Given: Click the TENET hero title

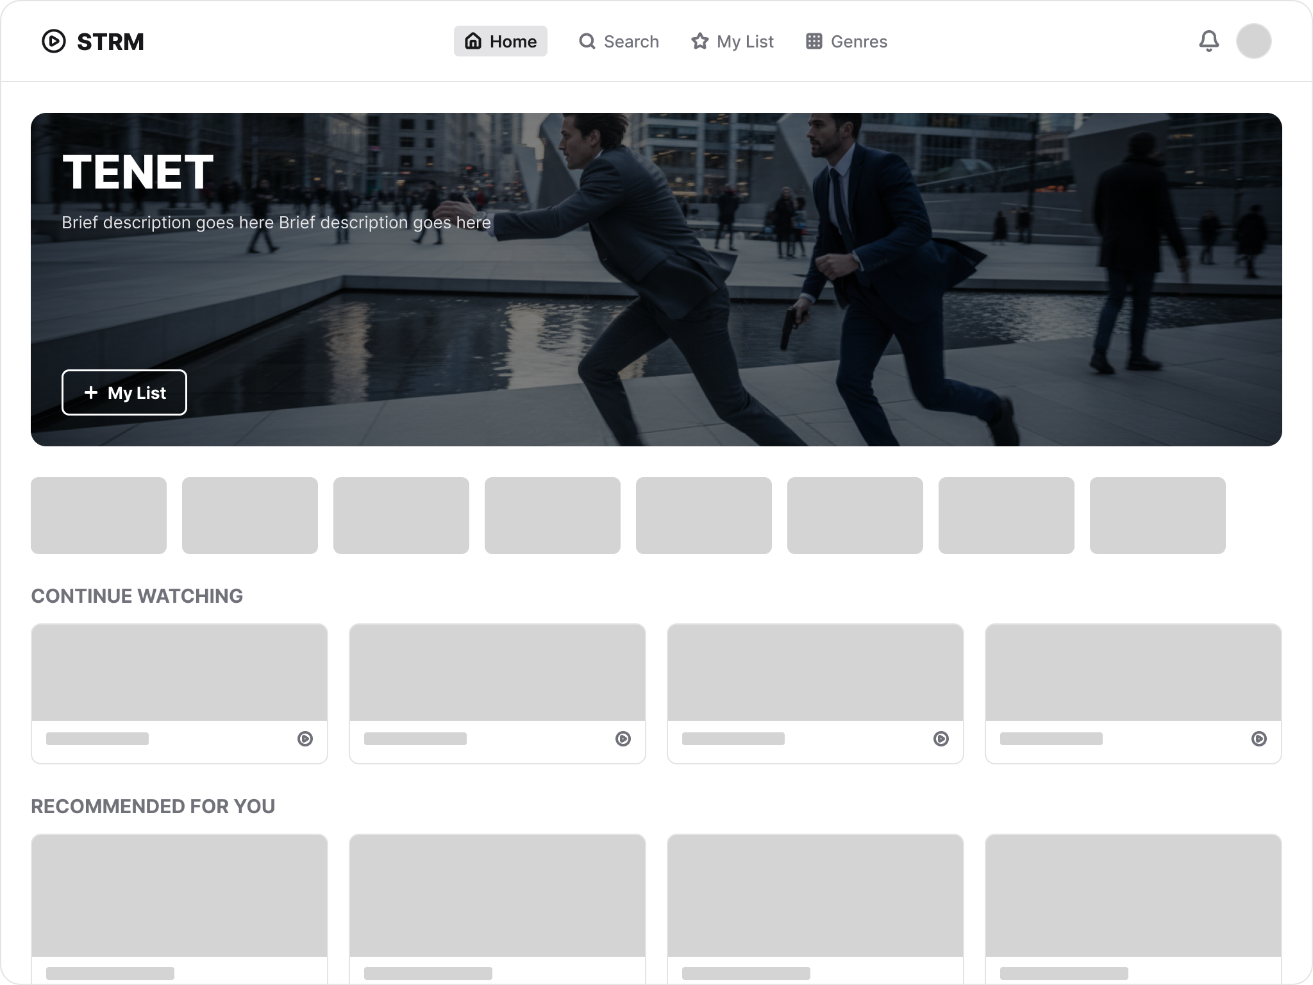Looking at the screenshot, I should [x=138, y=172].
